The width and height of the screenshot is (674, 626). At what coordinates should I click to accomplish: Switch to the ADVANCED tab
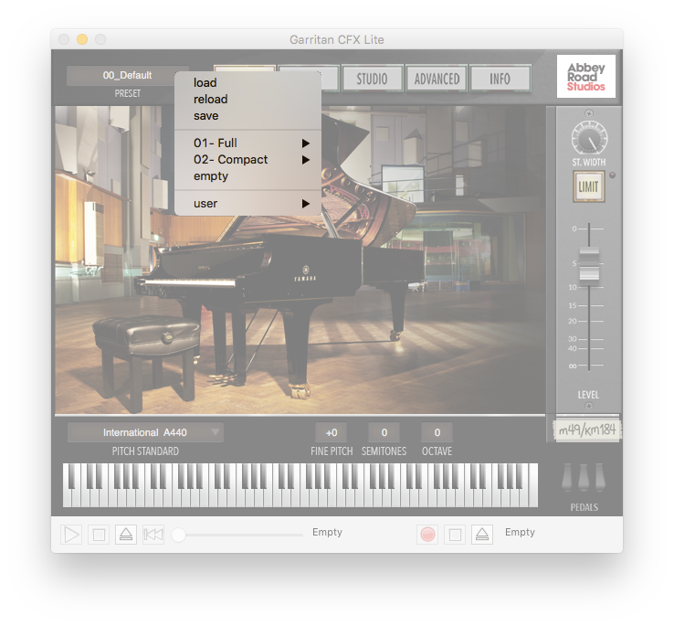tap(437, 79)
